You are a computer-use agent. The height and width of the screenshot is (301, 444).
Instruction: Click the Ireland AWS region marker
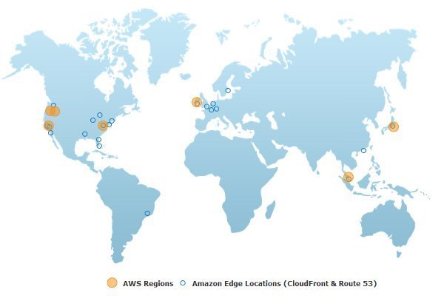197,103
